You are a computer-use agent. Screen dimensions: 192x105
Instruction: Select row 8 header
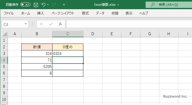point(4,86)
